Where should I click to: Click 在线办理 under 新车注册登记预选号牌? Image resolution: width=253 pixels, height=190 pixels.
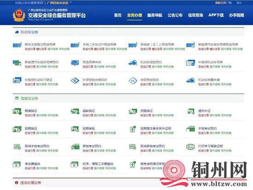pos(30,49)
